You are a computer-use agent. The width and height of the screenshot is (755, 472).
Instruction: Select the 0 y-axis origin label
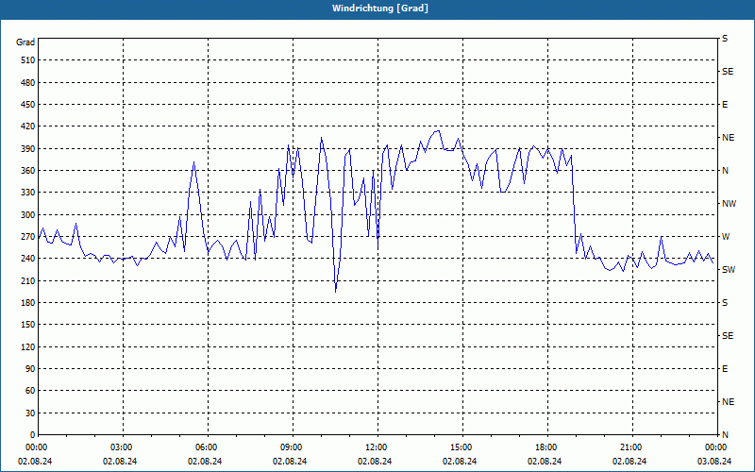pyautogui.click(x=33, y=435)
